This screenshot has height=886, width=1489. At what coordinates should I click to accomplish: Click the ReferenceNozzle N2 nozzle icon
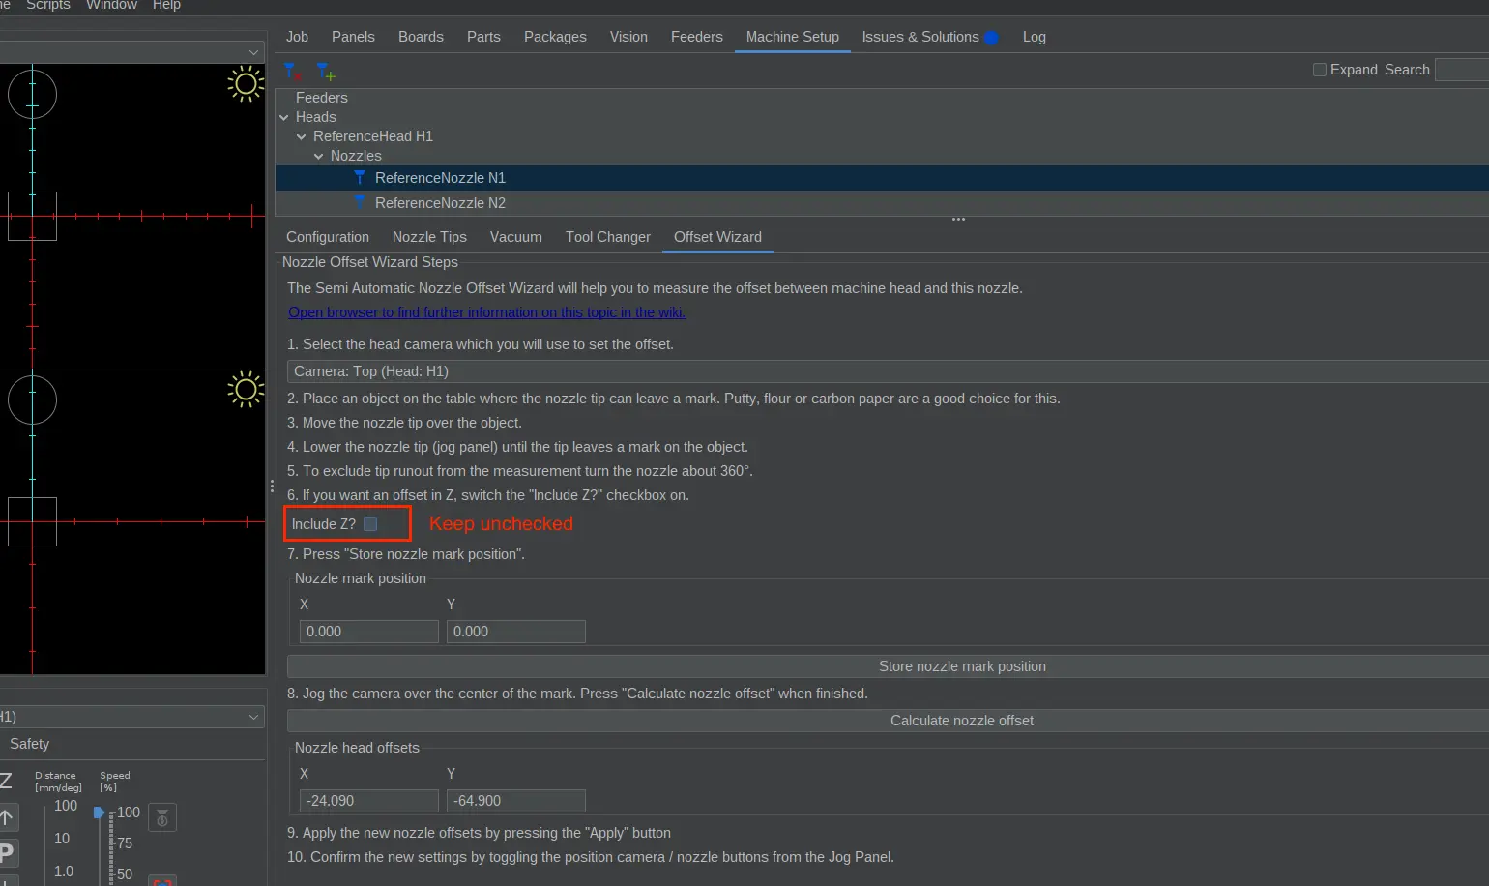tap(360, 202)
